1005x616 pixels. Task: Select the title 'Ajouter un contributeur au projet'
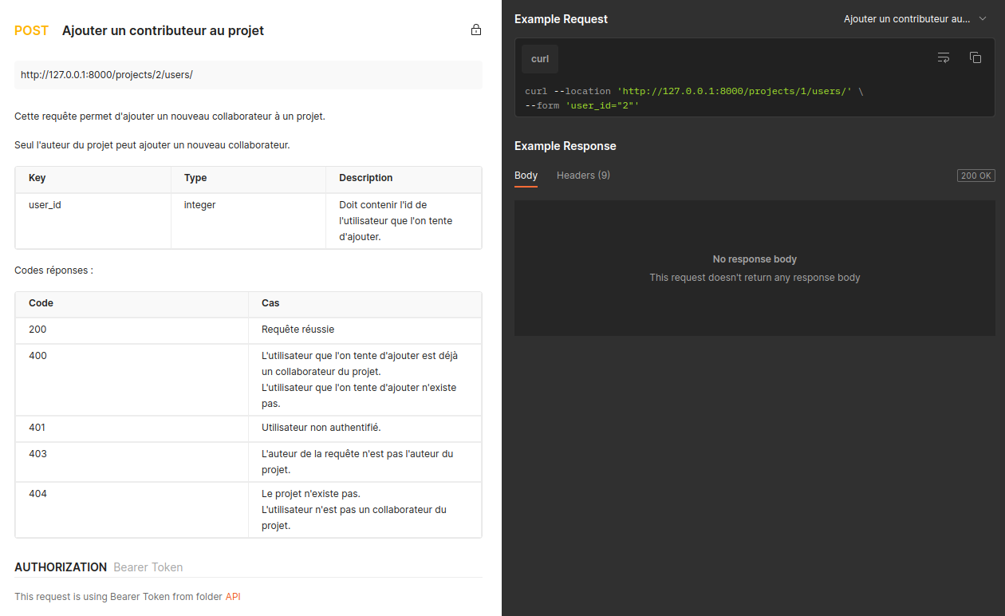pyautogui.click(x=163, y=31)
